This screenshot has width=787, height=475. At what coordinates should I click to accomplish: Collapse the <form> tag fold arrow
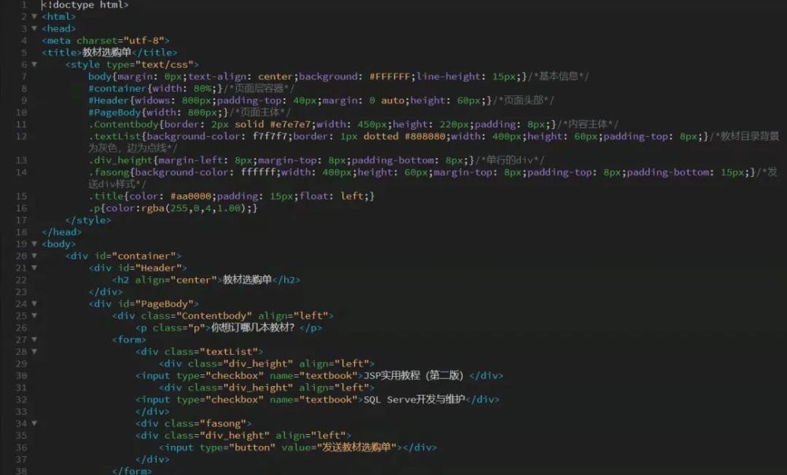34,340
